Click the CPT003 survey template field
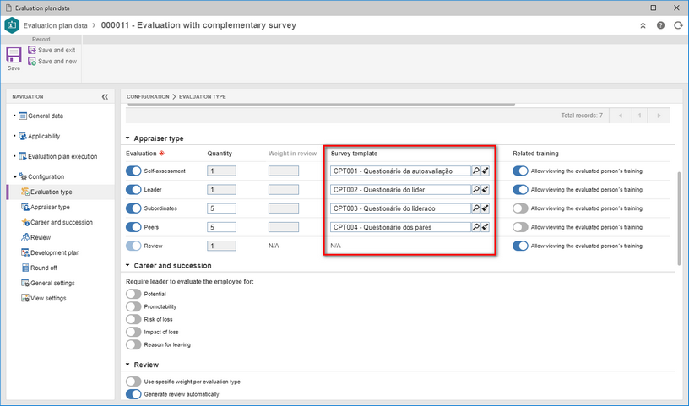 (400, 208)
